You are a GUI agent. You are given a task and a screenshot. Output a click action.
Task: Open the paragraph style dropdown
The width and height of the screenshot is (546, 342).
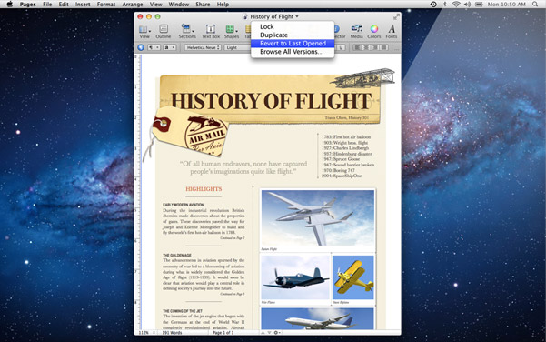pos(153,47)
